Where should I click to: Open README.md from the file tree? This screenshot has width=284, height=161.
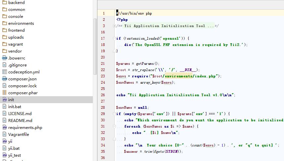point(20,121)
